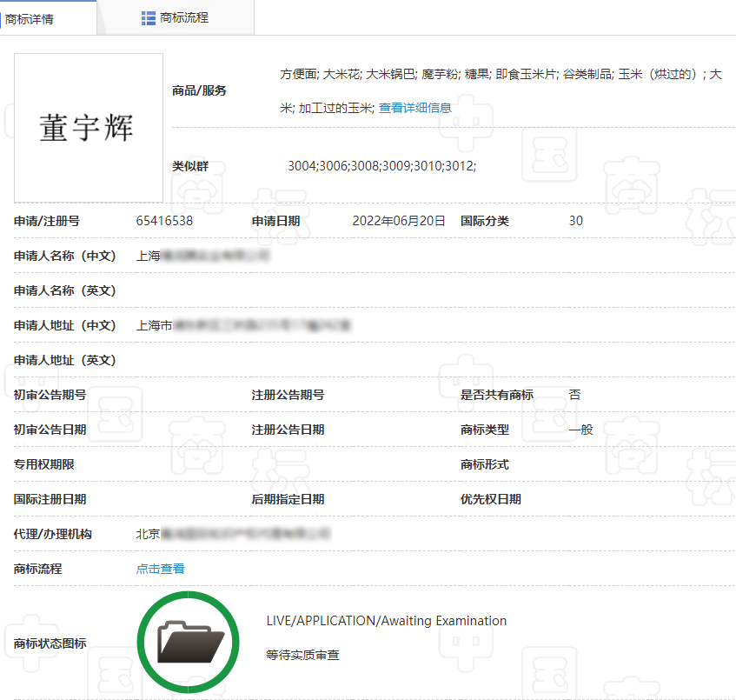The height and width of the screenshot is (700, 736).
Task: Click the 注册公告日期 label
Action: coord(288,430)
